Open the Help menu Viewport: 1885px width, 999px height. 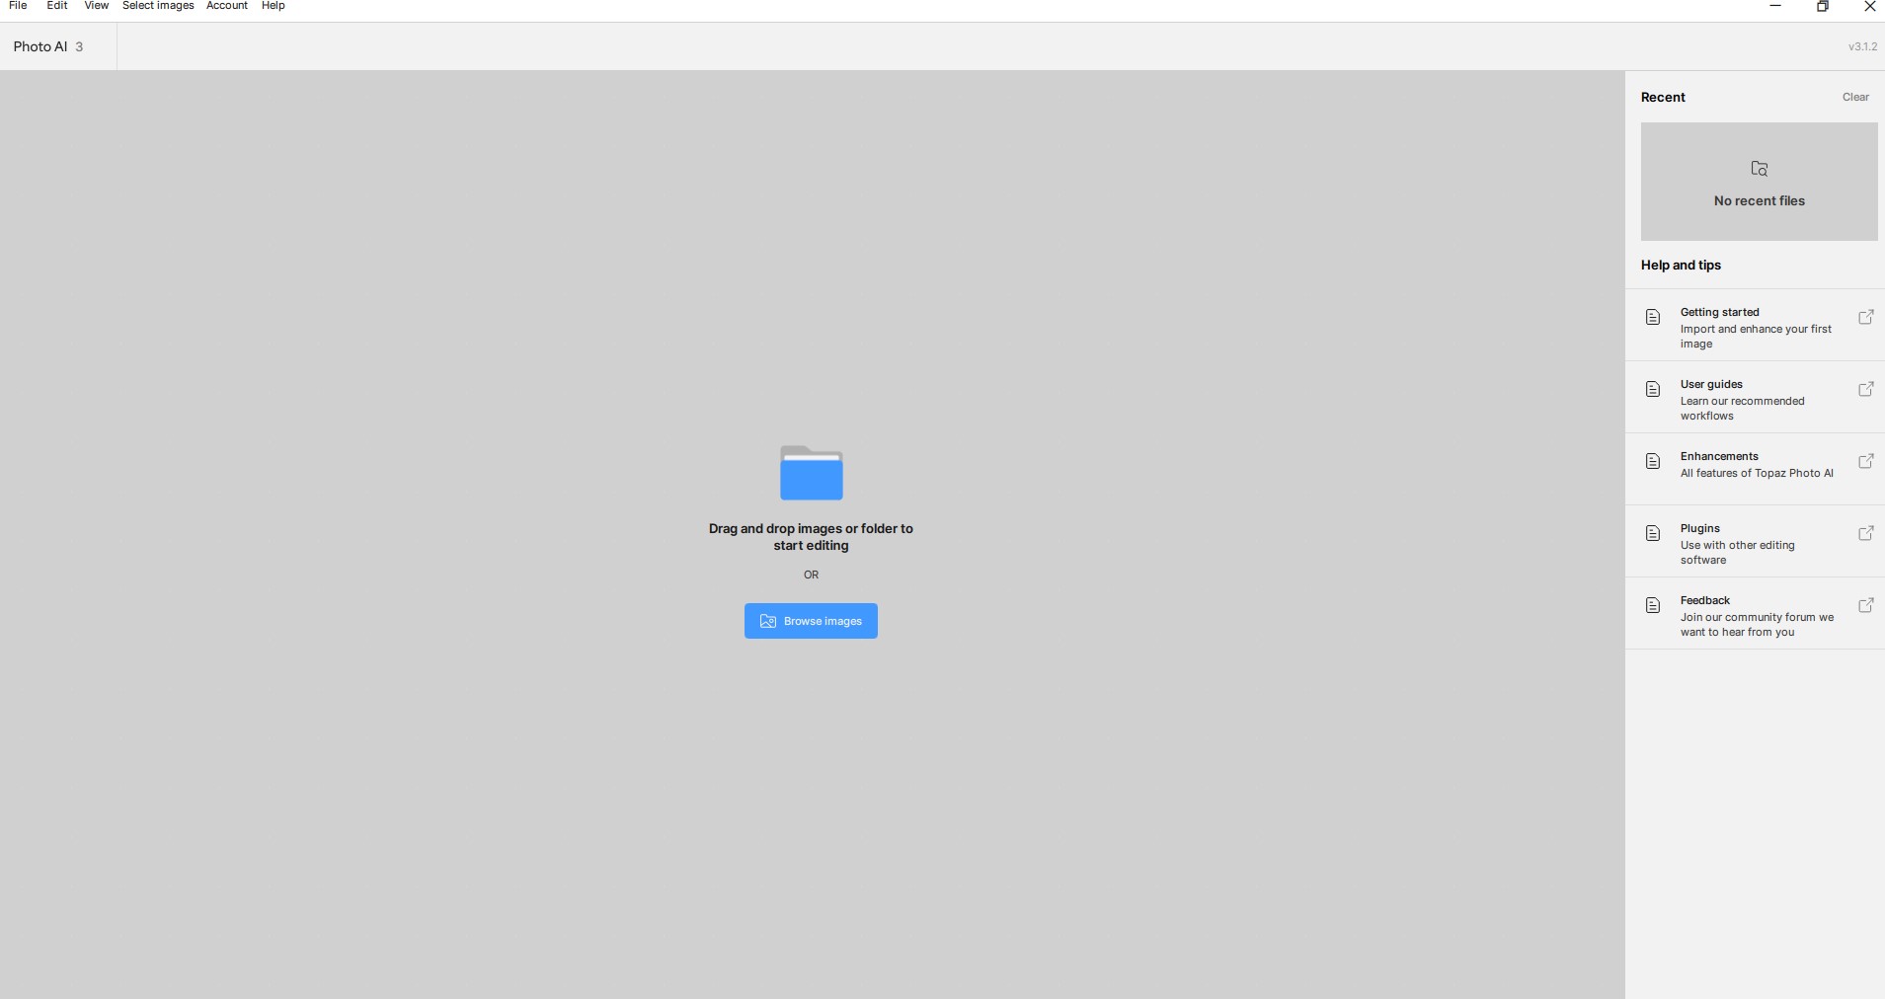[x=274, y=6]
